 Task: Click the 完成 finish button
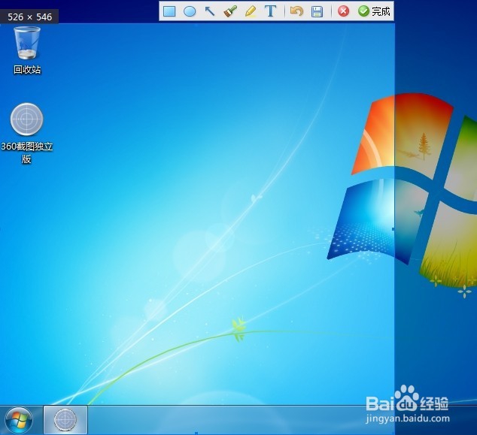click(374, 11)
